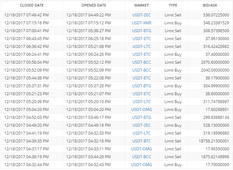Open USDT-BCC link with ask 1875.82149998
Image resolution: width=233 pixels, height=170 pixels.
[142, 157]
